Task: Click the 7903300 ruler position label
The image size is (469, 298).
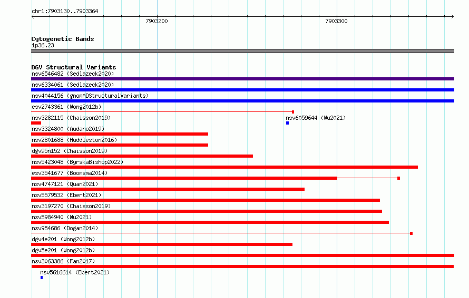Action: tap(337, 21)
